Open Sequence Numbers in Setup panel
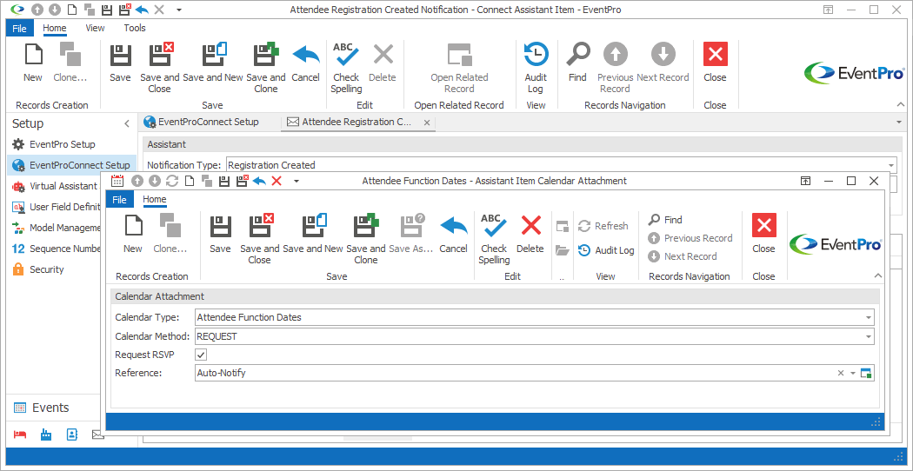913x471 pixels. (57, 249)
